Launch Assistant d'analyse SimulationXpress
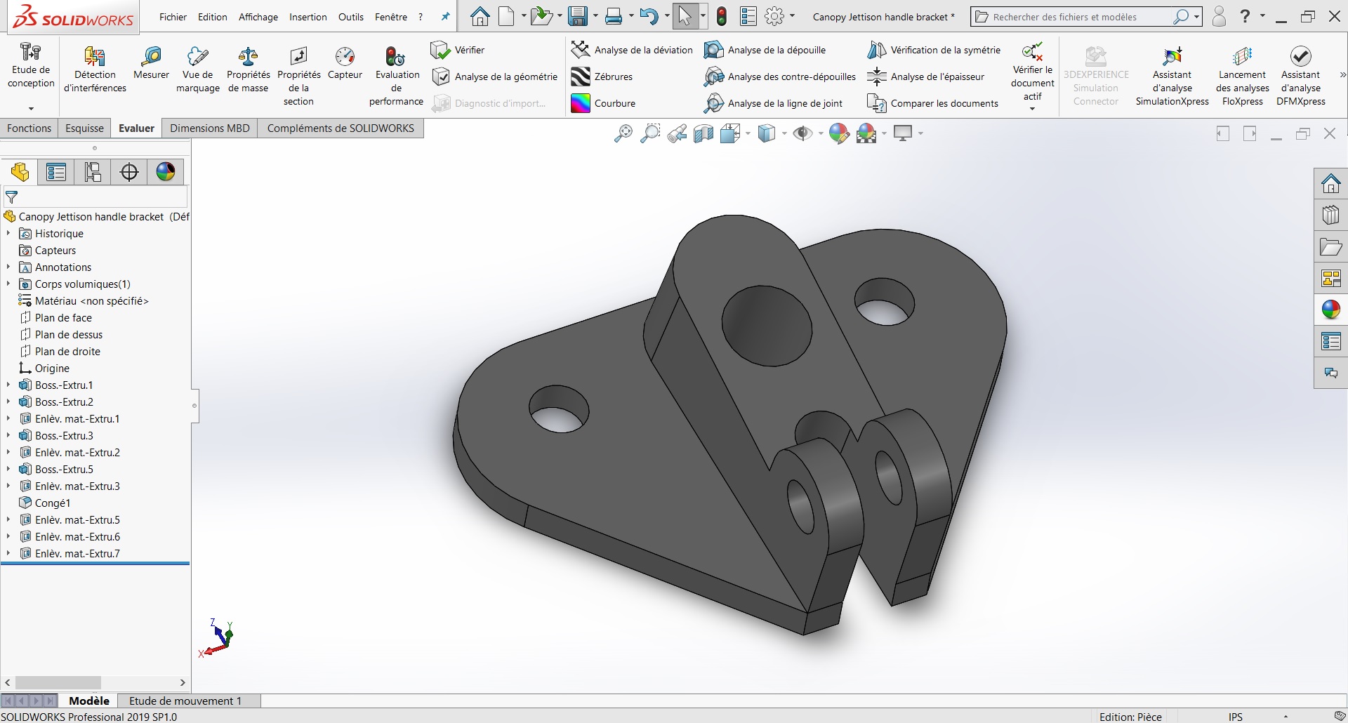 click(1172, 77)
